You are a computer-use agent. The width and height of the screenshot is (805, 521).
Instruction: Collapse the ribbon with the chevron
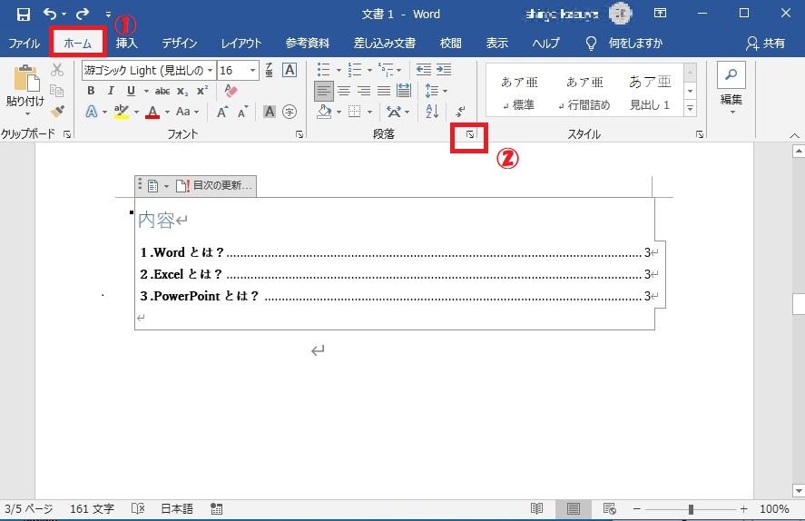794,135
